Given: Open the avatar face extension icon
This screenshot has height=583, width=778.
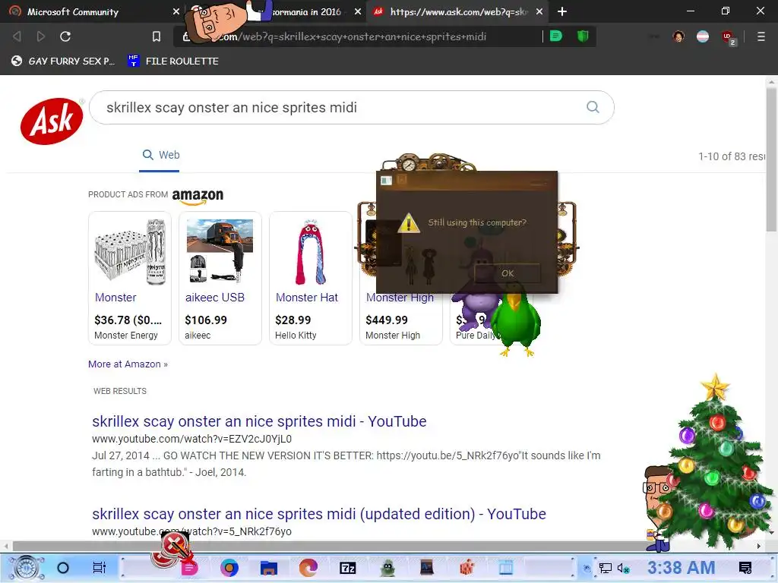Looking at the screenshot, I should tap(678, 36).
